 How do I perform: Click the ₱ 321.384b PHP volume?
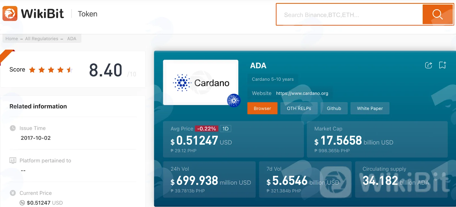[284, 191]
